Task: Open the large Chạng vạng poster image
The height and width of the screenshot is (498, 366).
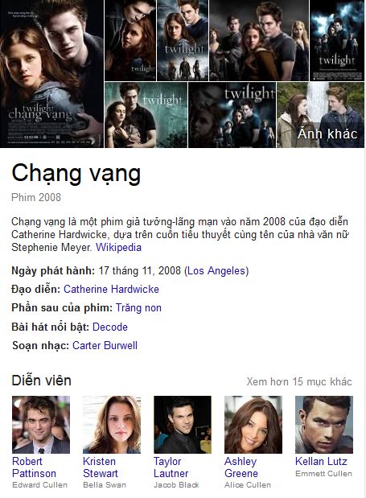Action: click(x=51, y=74)
